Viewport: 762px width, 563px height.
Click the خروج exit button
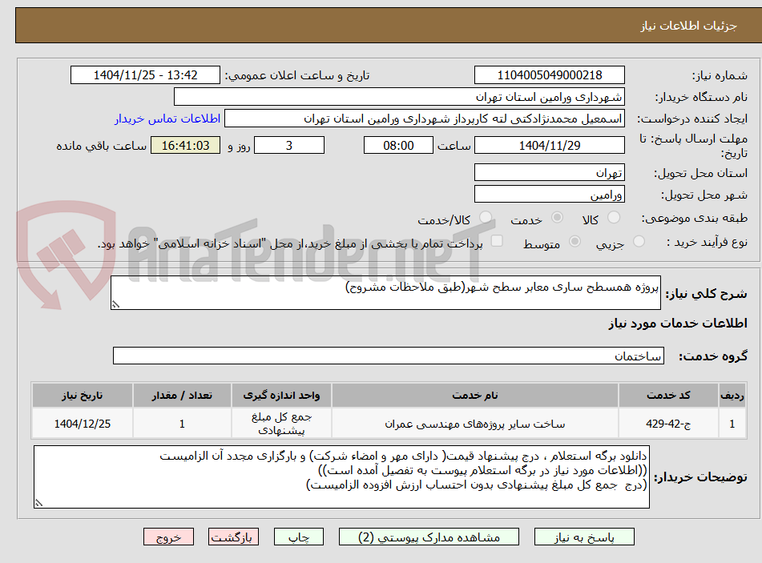pyautogui.click(x=168, y=537)
